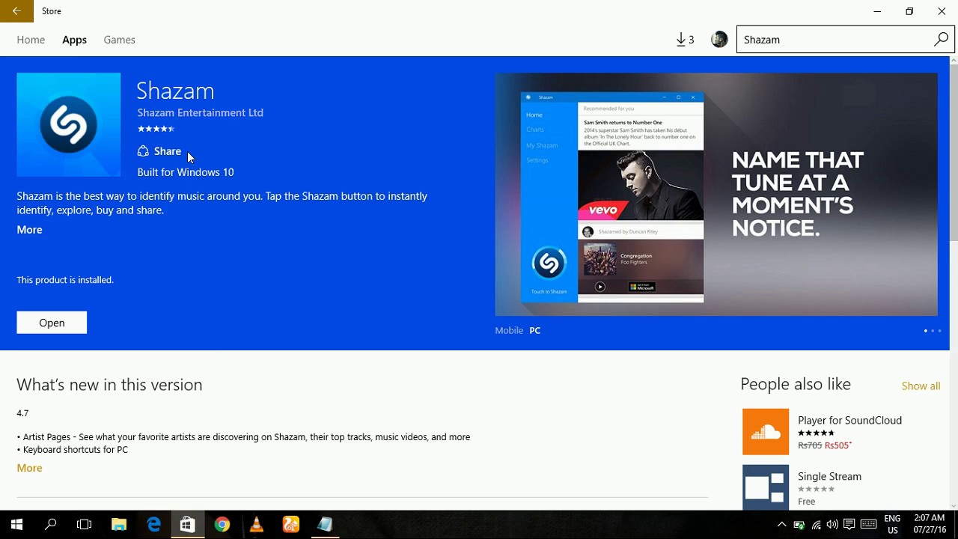
Task: Open the Windows Start menu
Action: coord(16,525)
